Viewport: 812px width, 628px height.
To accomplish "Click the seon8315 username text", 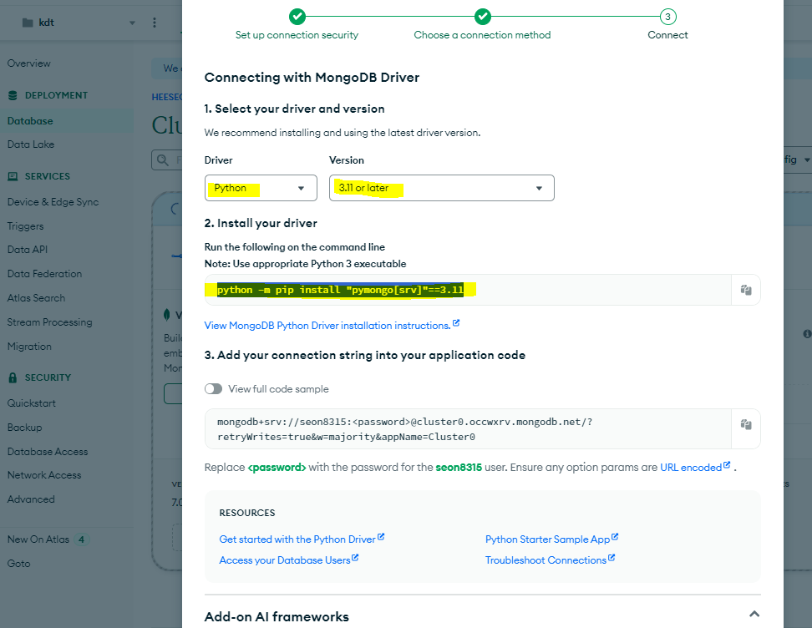I will [459, 468].
